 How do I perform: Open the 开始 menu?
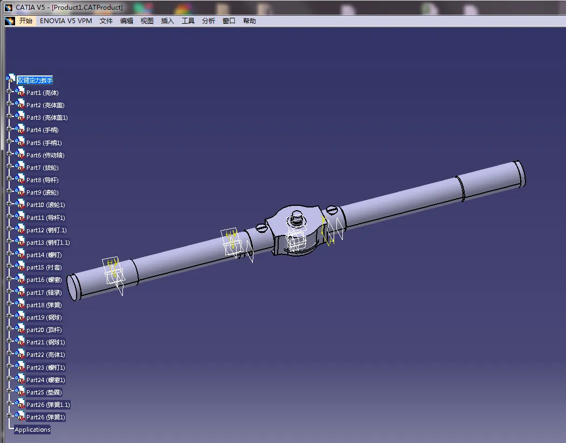[26, 21]
